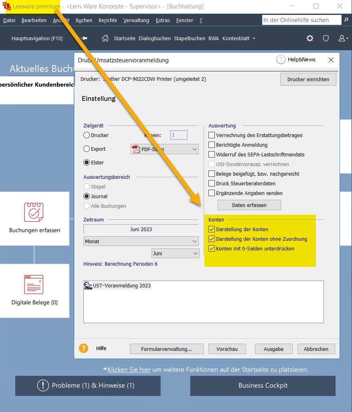This screenshot has width=352, height=412.
Task: Select Elster radio option
Action: point(87,163)
